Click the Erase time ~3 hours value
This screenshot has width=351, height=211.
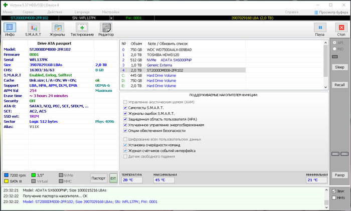49,96
